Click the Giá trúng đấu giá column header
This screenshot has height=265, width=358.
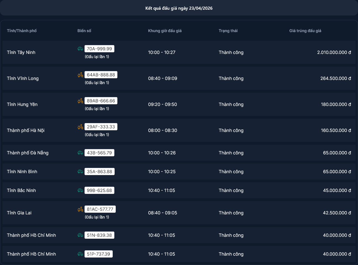tap(305, 31)
